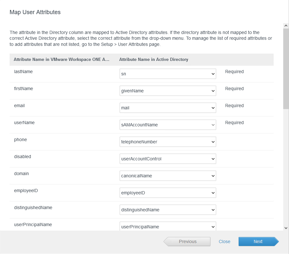Expand the firstName dropdown set to givenName
Screen dimensions: 289x254
[x=168, y=91]
